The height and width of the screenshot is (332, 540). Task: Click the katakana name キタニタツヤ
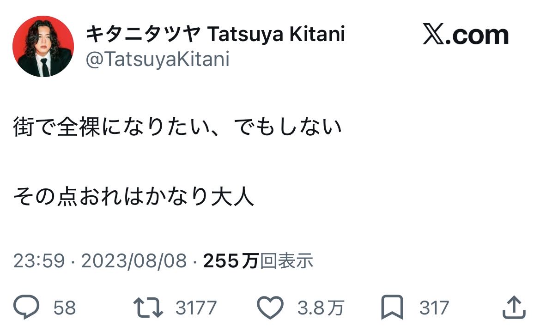143,34
